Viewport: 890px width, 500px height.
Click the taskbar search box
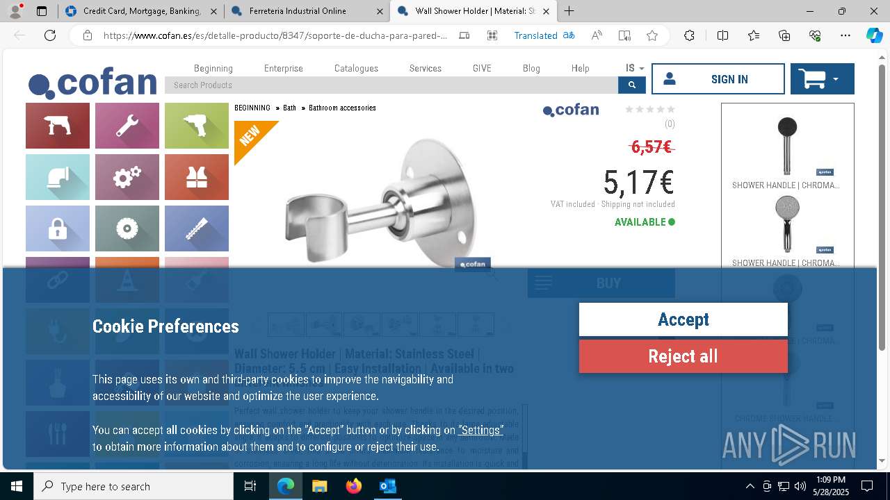pyautogui.click(x=133, y=486)
